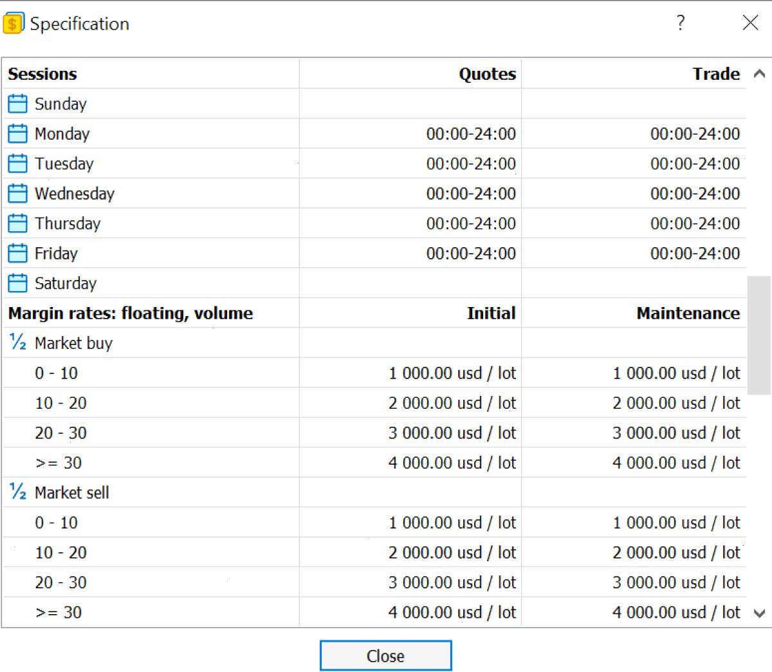The image size is (772, 672).
Task: Select Monday's Quotes time 00:00-24:00
Action: (471, 134)
